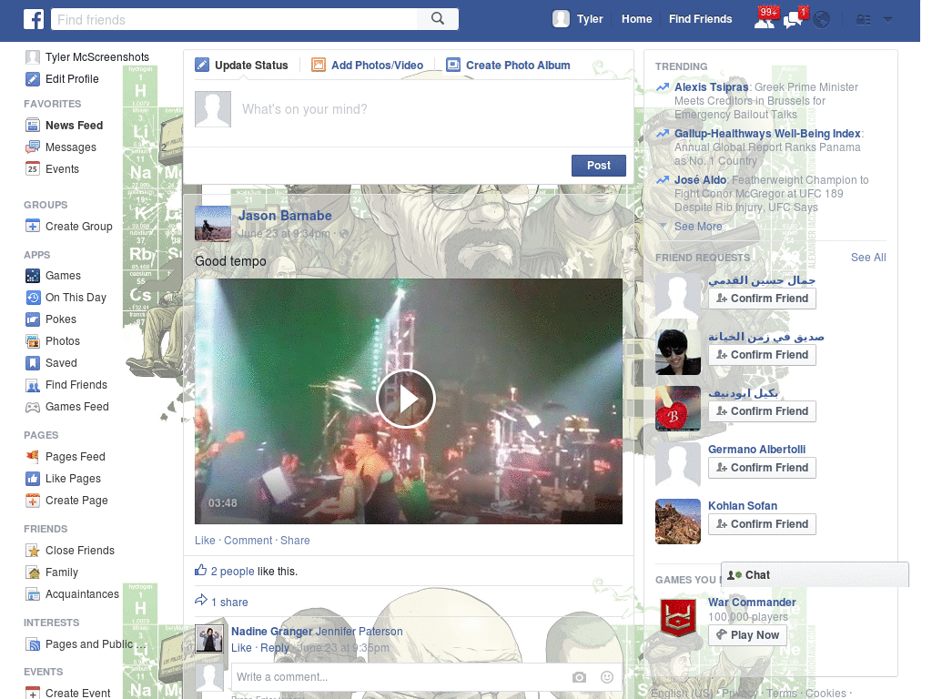Go to Home in the top bar

636,19
